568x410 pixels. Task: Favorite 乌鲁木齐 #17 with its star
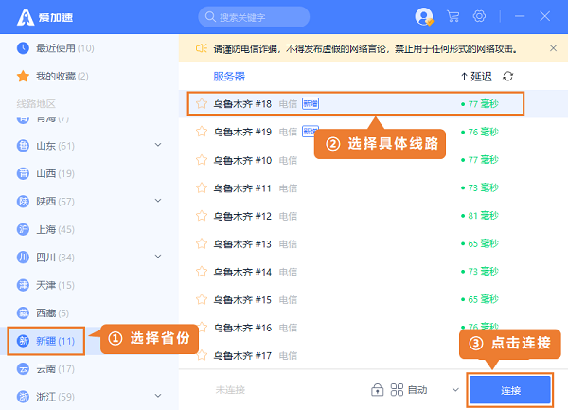(202, 355)
